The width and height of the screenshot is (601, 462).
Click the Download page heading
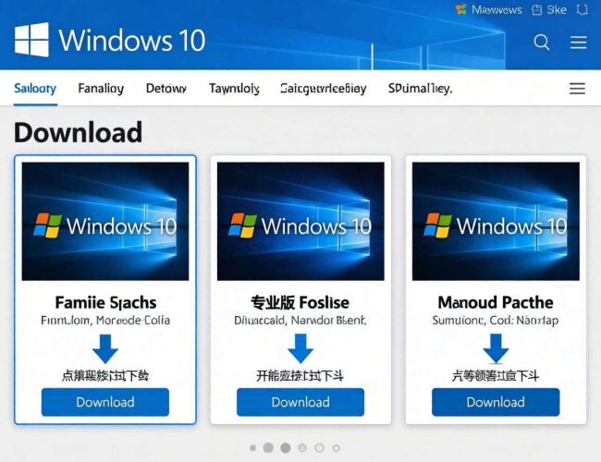point(79,132)
